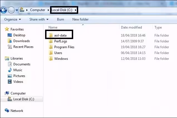The image size is (177, 118).
Task: Click the Pictures library icon
Action: [x=10, y=76]
